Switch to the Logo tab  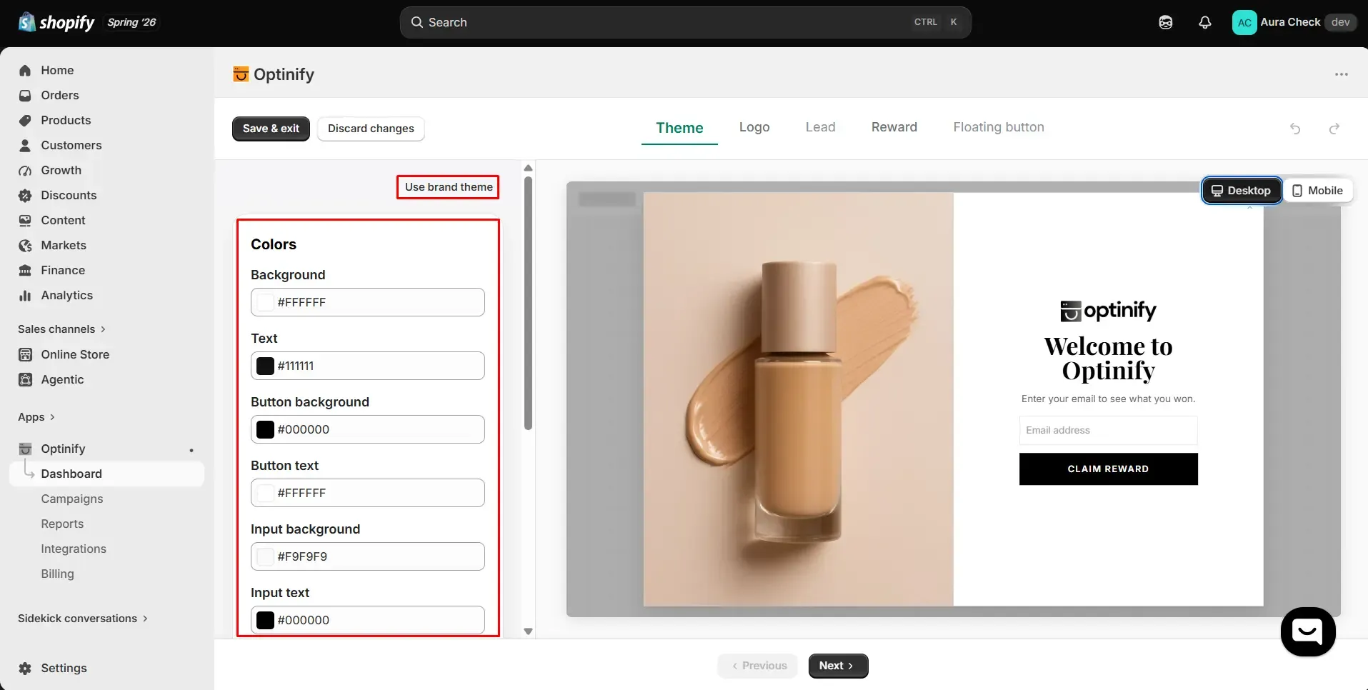[x=754, y=127]
